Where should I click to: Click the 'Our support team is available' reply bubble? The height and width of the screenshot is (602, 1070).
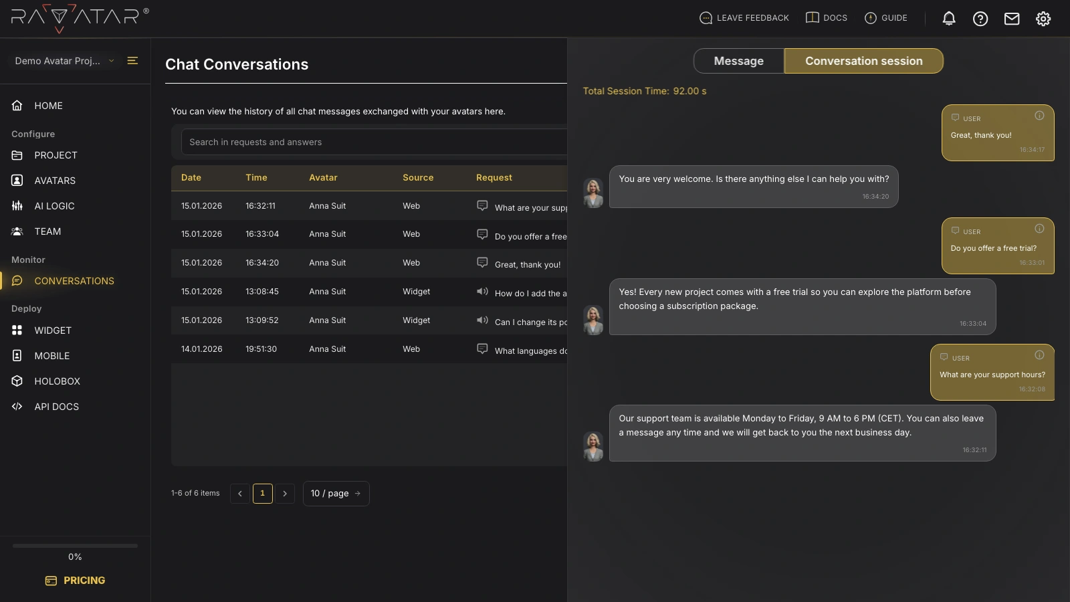[802, 433]
